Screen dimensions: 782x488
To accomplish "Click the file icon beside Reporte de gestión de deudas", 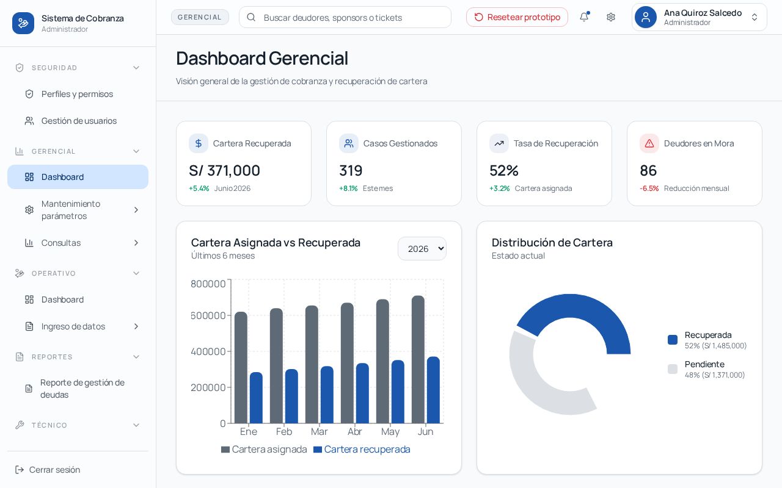I will click(29, 389).
